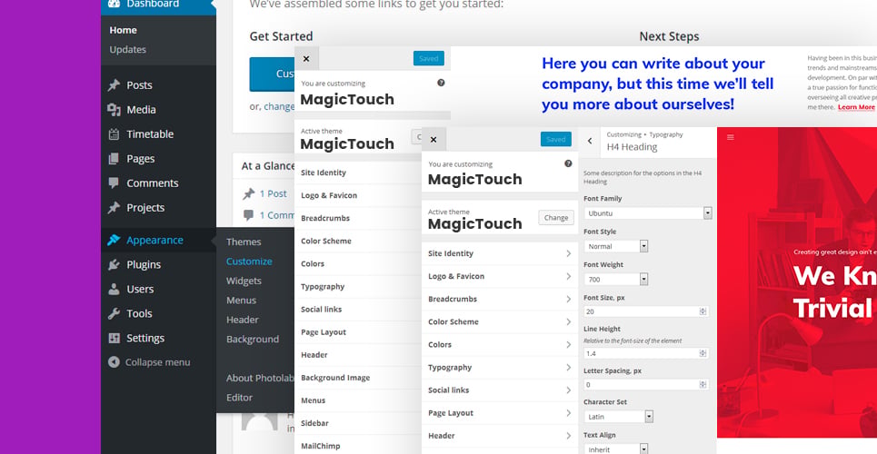Open Site Identity in back customizer
The width and height of the screenshot is (877, 454).
[358, 173]
